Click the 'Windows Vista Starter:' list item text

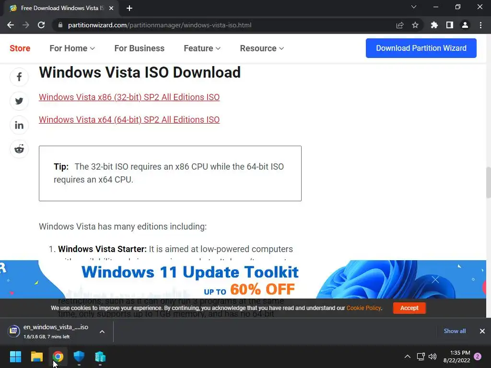103,249
